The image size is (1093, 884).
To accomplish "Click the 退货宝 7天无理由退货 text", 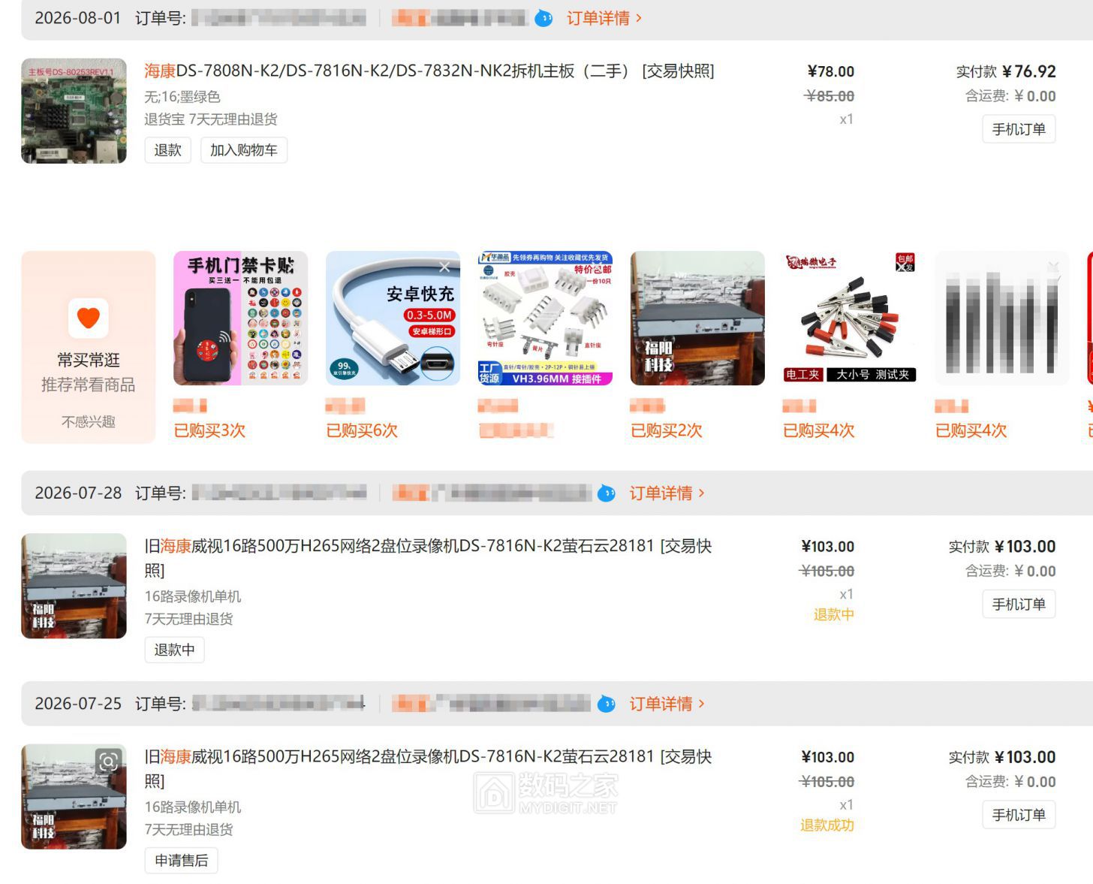I will tap(211, 119).
